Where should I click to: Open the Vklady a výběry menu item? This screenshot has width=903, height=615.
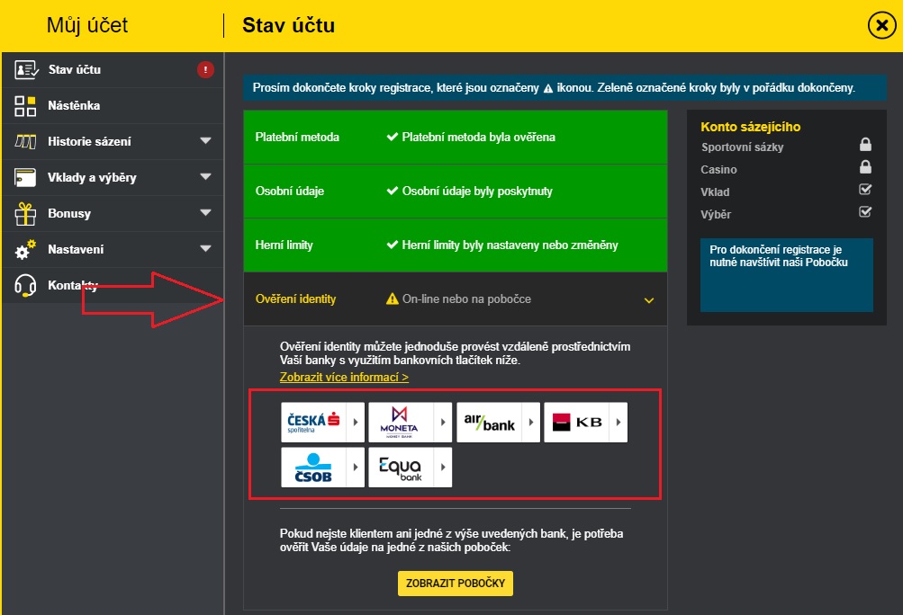point(113,178)
